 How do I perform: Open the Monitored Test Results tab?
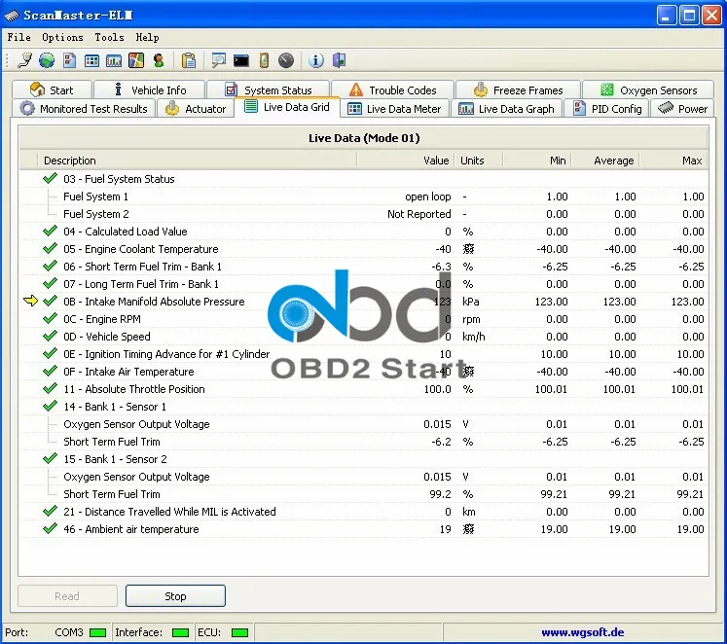pyautogui.click(x=84, y=108)
